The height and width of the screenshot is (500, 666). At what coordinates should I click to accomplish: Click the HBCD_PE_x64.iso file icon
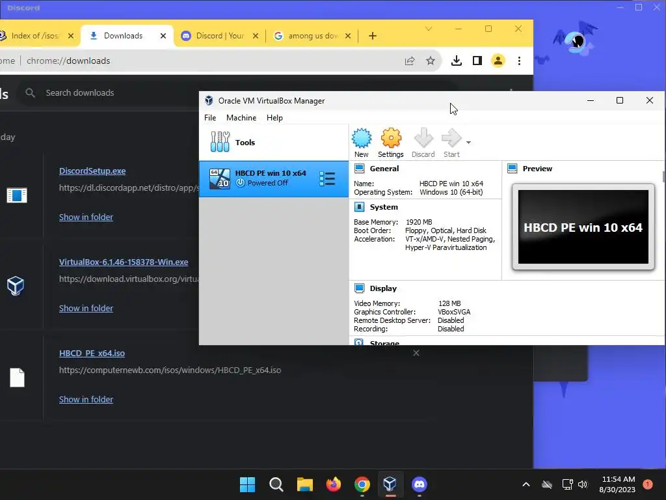(x=17, y=378)
